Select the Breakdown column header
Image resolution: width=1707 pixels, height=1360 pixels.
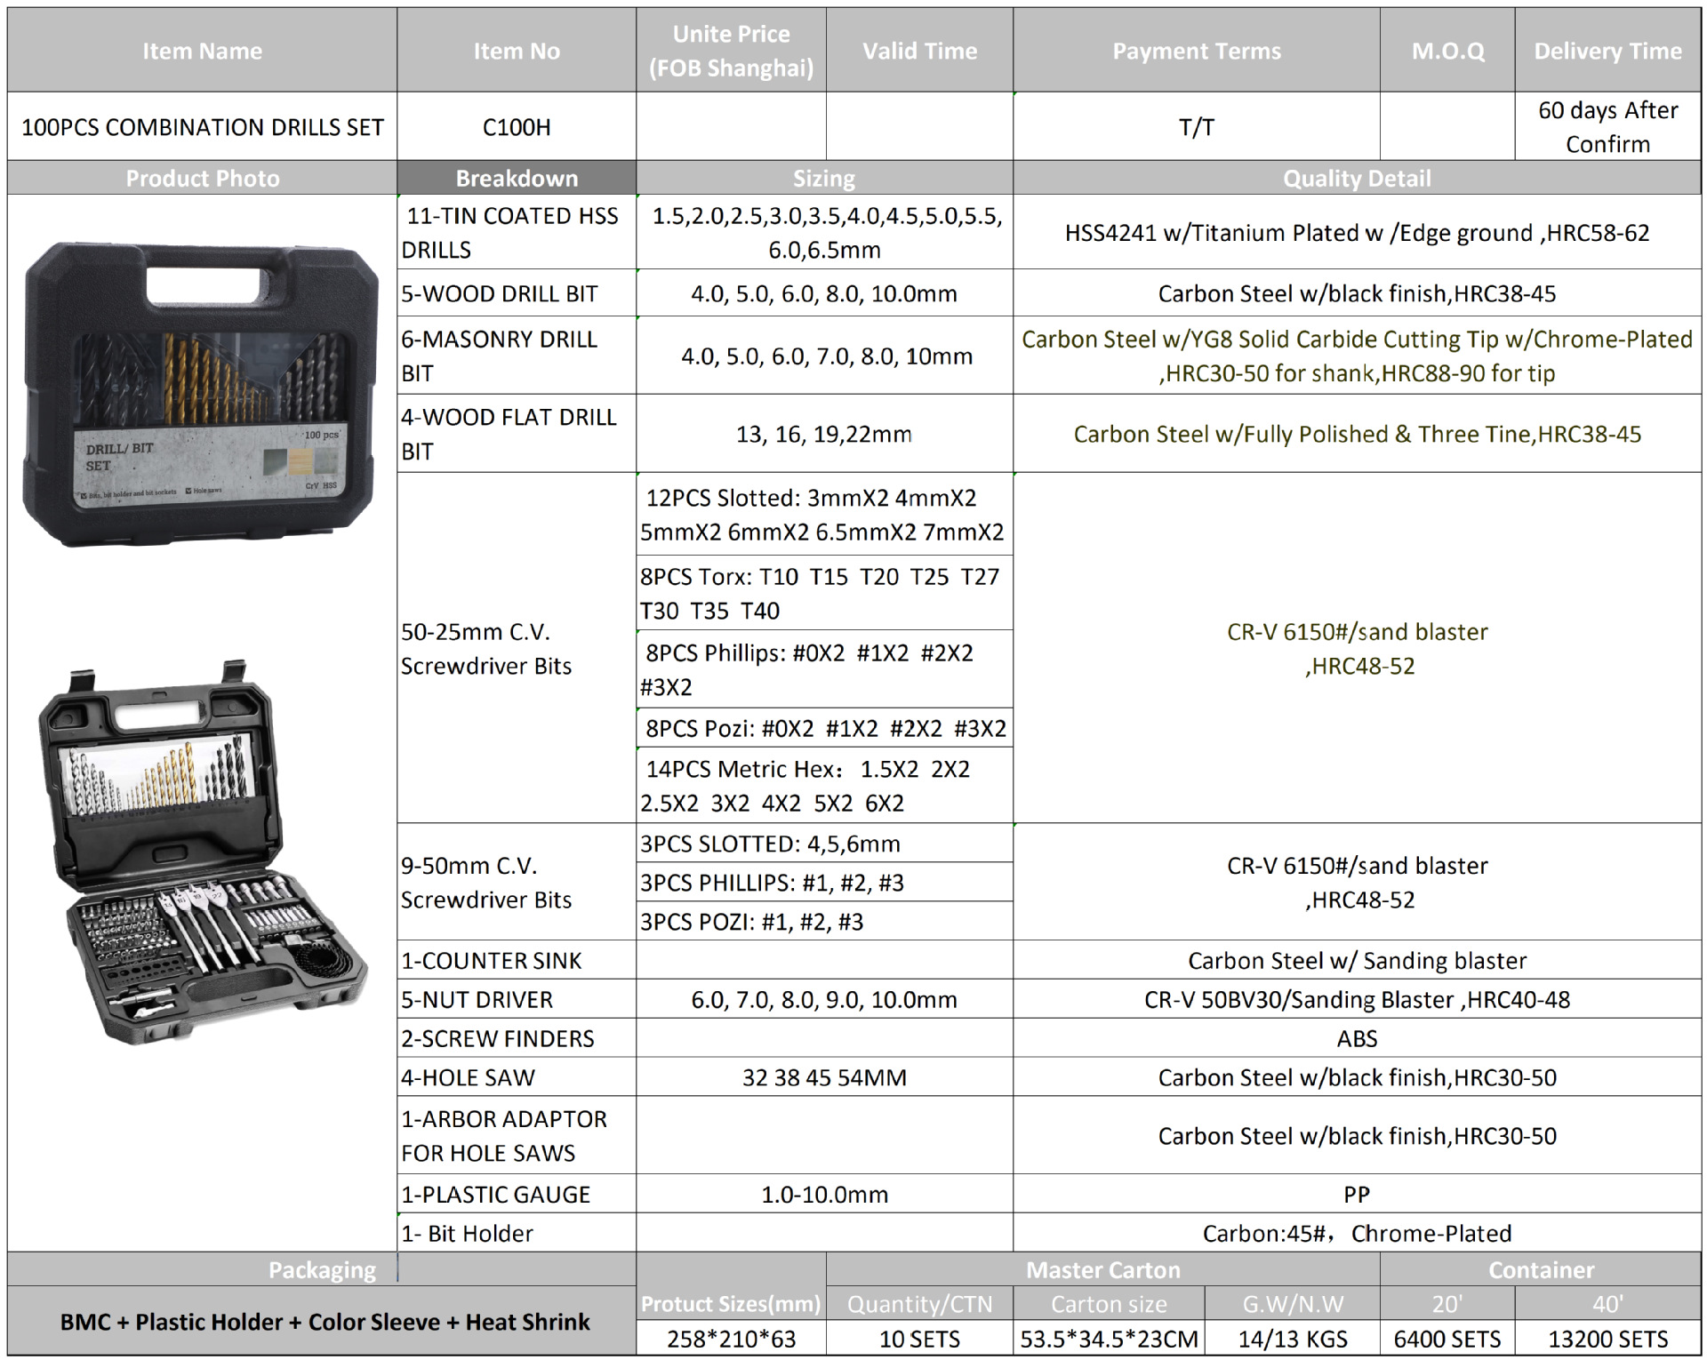pos(516,179)
